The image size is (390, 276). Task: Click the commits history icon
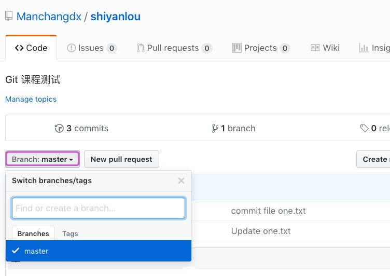59,128
